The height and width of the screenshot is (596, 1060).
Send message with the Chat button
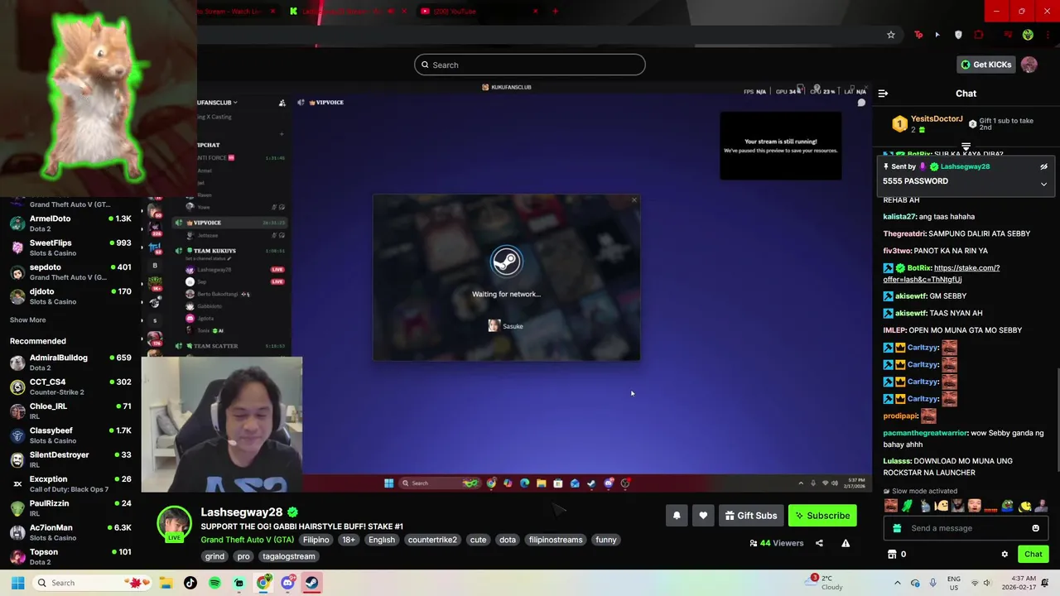pyautogui.click(x=1033, y=555)
